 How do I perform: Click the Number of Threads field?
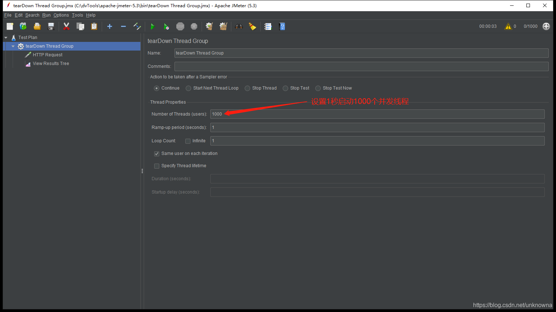click(377, 114)
